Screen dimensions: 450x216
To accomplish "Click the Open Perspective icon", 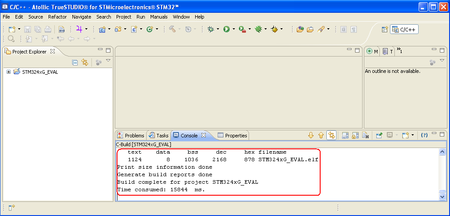I will coord(385,29).
